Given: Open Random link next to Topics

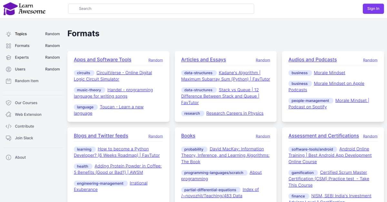Looking at the screenshot, I should [x=52, y=34].
